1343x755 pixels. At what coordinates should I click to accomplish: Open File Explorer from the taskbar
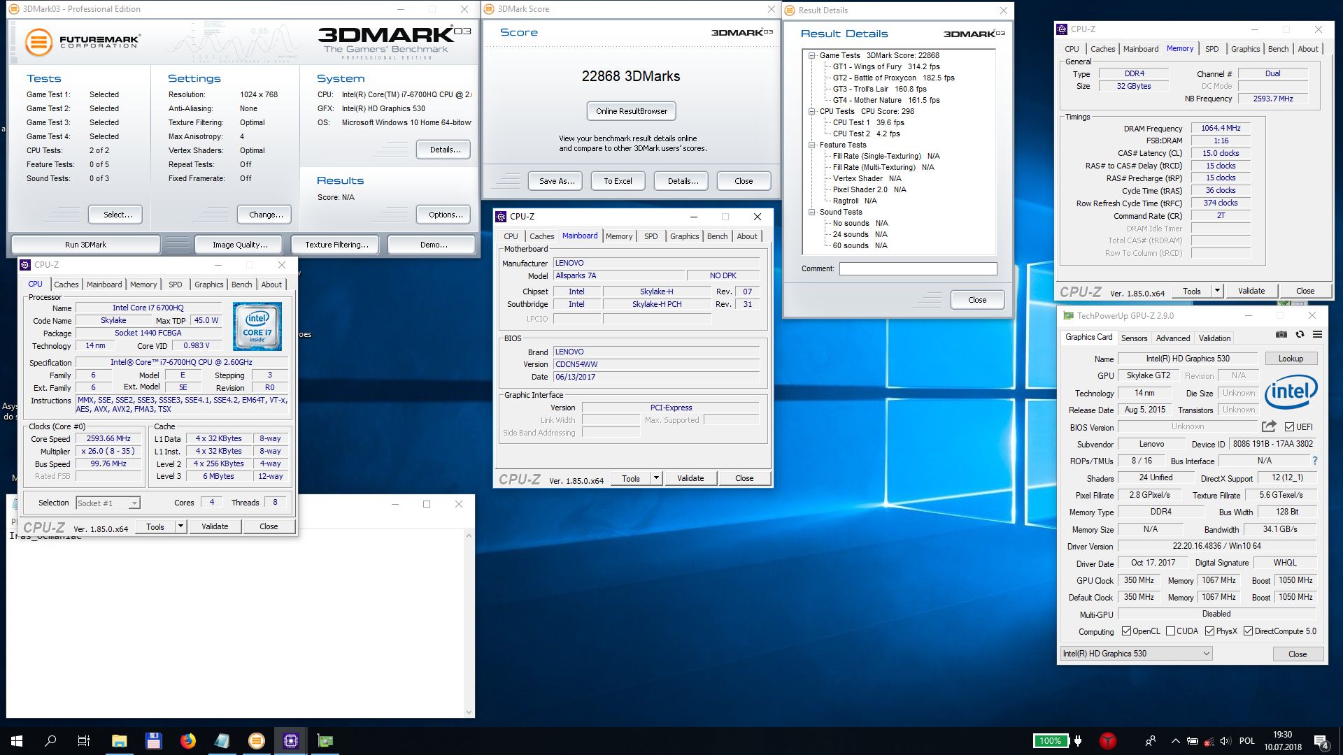tap(119, 741)
